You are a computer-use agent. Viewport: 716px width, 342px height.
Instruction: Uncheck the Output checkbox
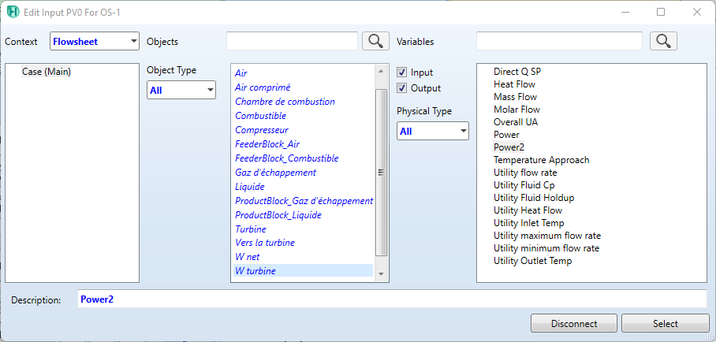point(402,88)
